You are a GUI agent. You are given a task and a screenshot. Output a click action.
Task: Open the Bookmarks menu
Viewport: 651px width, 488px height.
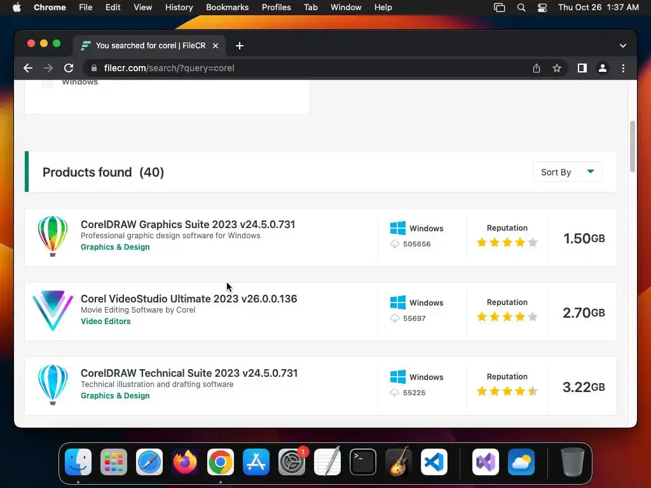pos(227,8)
